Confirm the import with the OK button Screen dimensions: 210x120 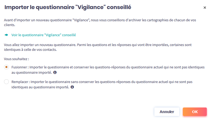(x=195, y=112)
